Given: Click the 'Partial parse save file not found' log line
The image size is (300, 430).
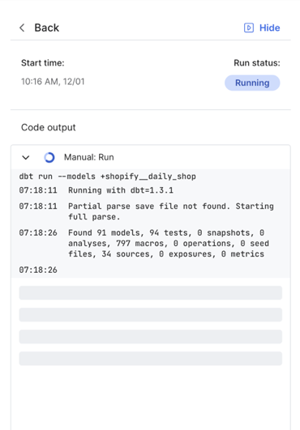Looking at the screenshot, I should pos(171,211).
